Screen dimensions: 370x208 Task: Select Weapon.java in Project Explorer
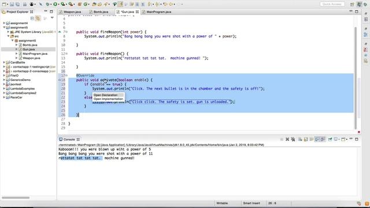pyautogui.click(x=31, y=58)
